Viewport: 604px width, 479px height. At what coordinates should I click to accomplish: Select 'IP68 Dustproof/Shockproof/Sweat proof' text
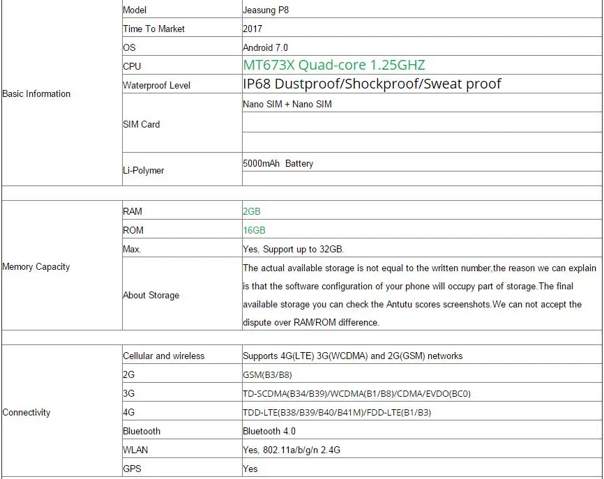click(372, 84)
